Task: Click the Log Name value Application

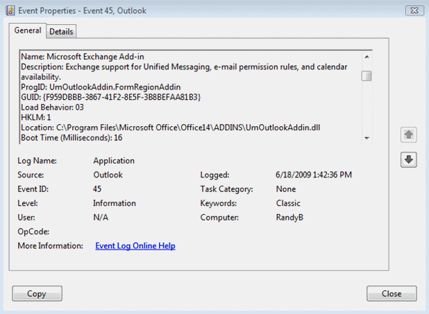Action: point(114,161)
